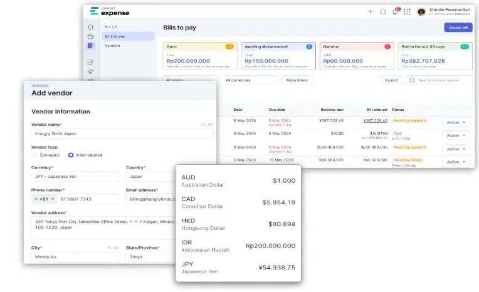Viewport: 479px width, 292px height.
Task: Click the State/Province Tokyo field
Action: [150, 256]
